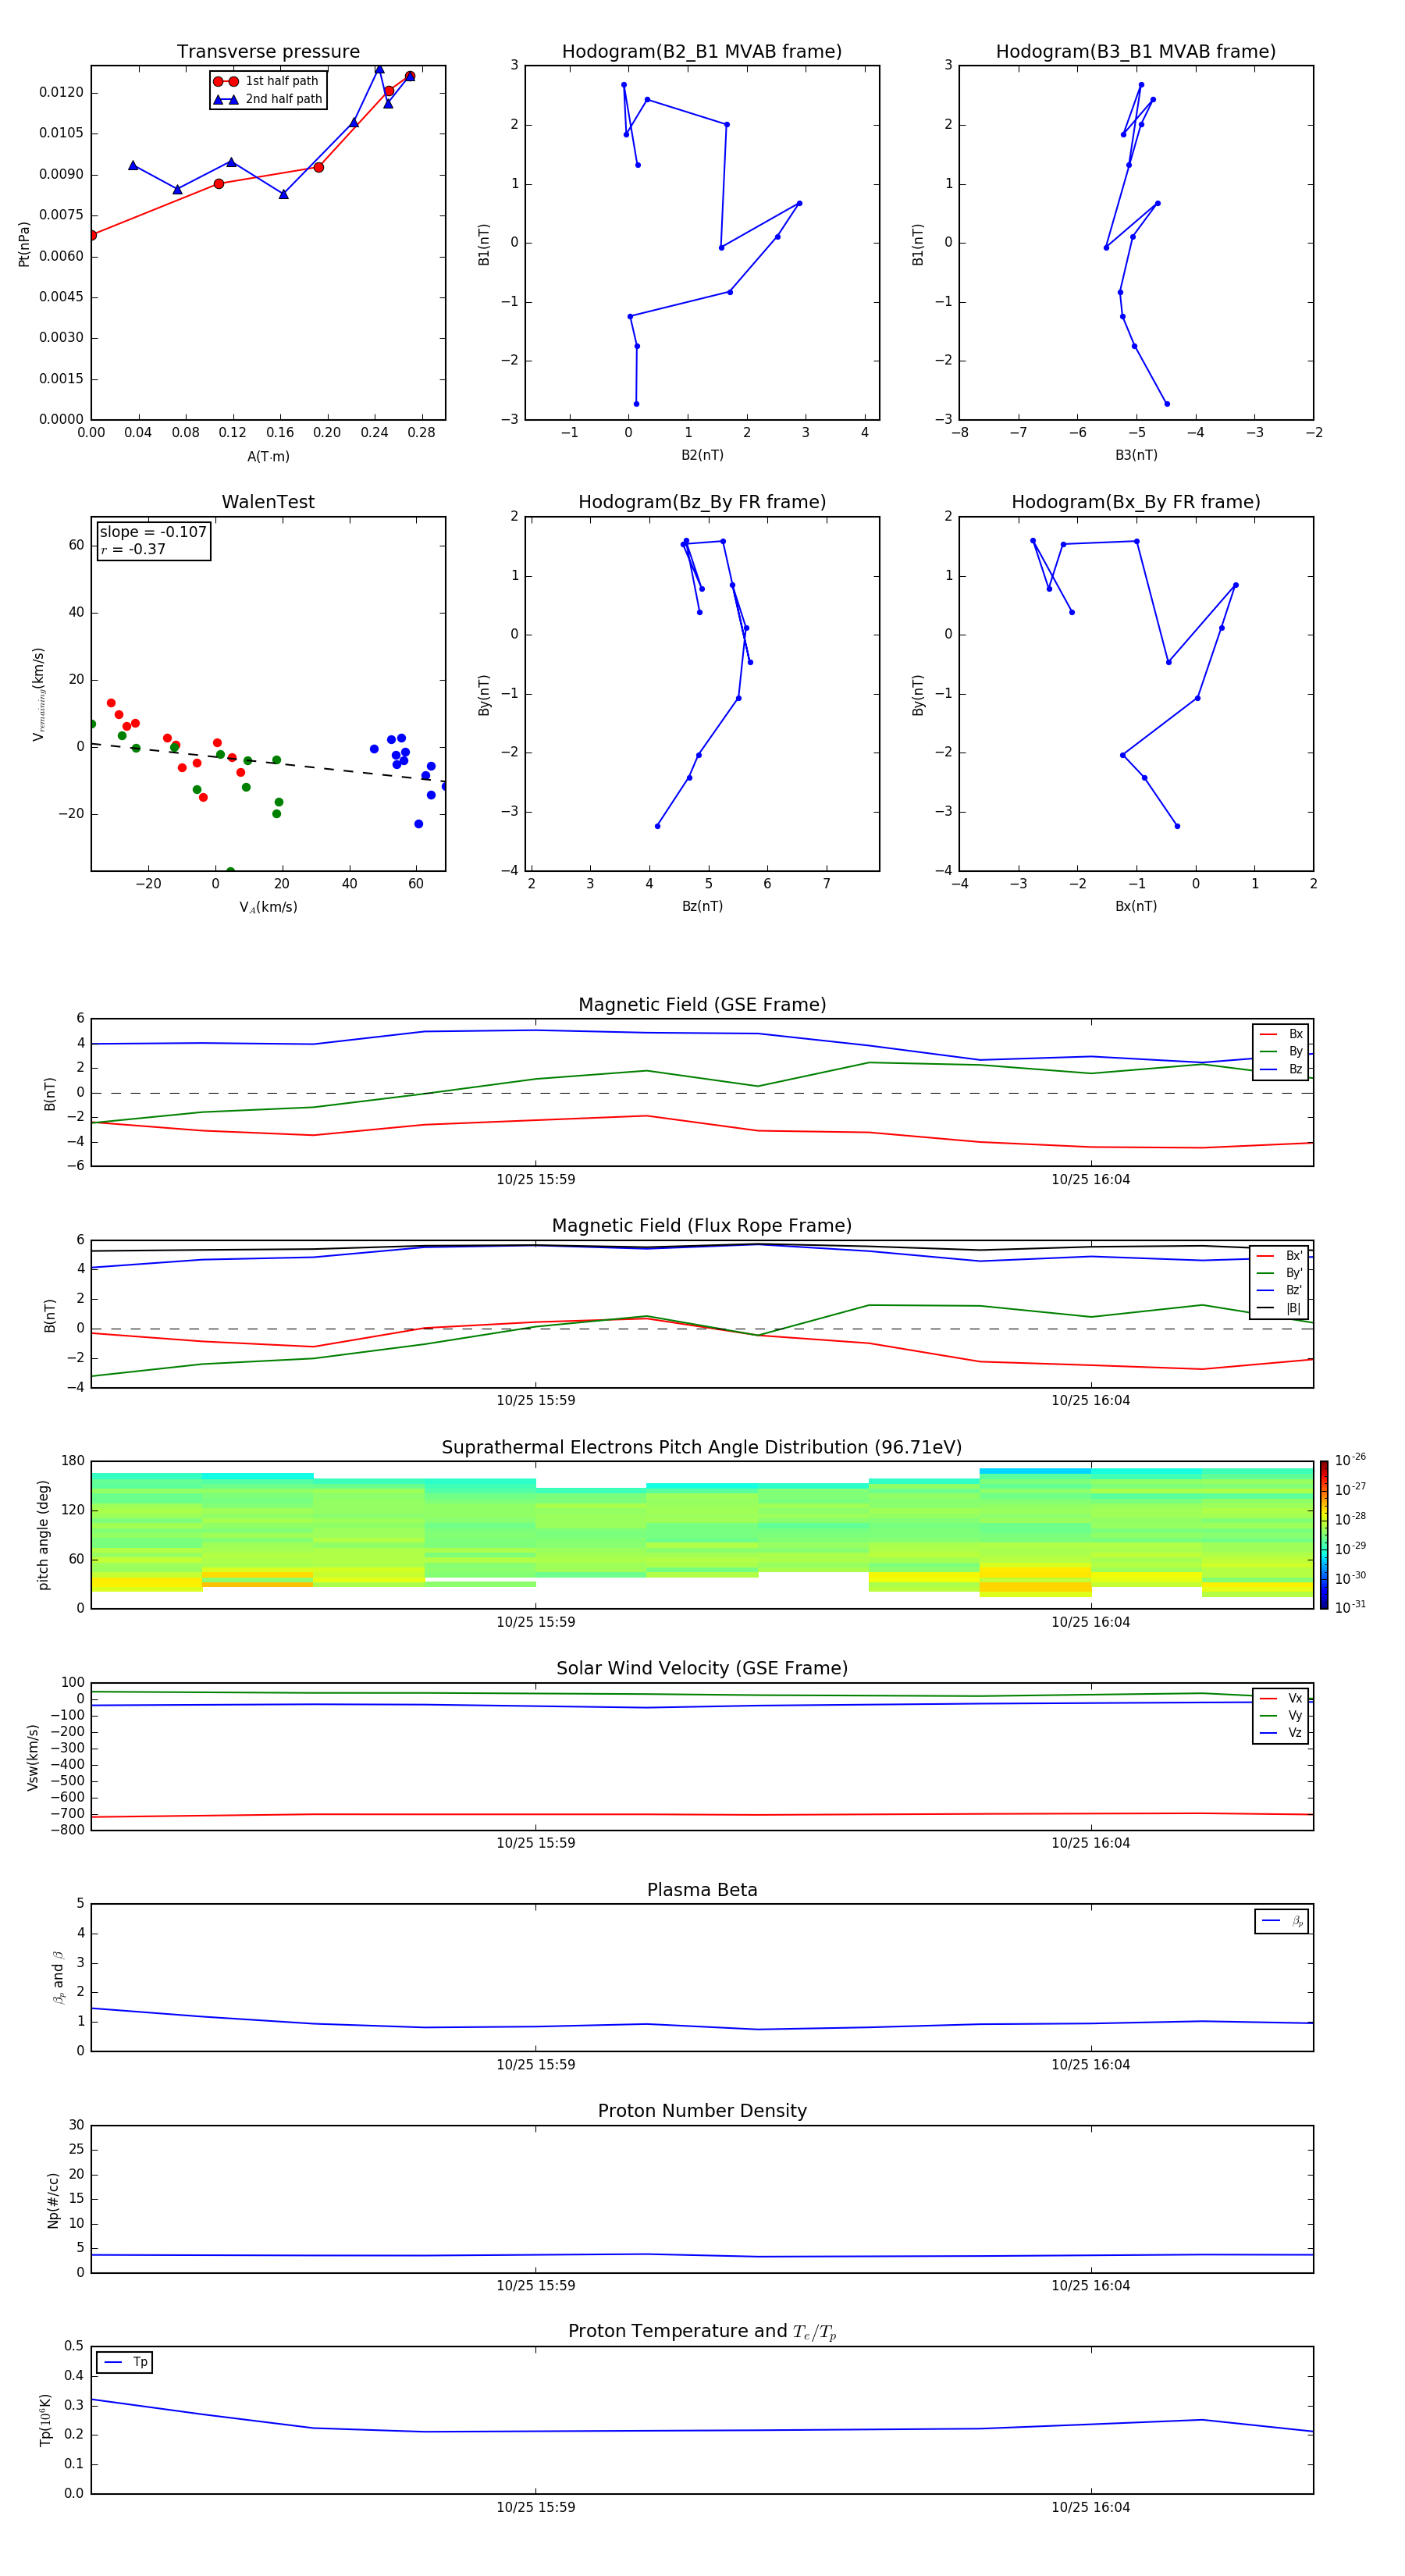The height and width of the screenshot is (2576, 1405).
Task: Click '10/25 16:04' tick under proton temperature plot
Action: [x=1090, y=2507]
